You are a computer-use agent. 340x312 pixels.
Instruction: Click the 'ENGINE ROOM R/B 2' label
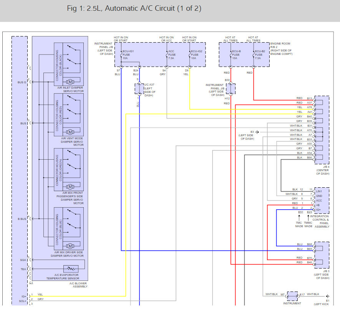280,45
